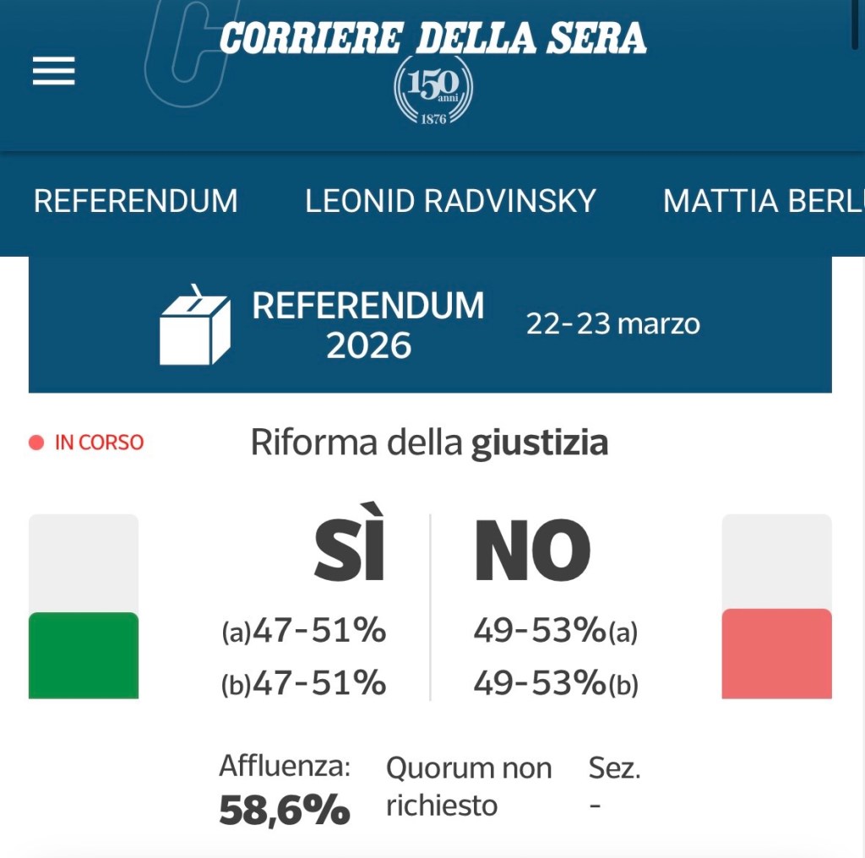865x858 pixels.
Task: Click the green SÌ result bar
Action: coord(84,655)
